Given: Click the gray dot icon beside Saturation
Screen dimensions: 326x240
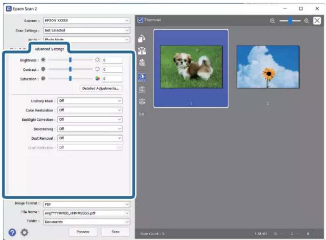Looking at the screenshot, I should point(43,79).
